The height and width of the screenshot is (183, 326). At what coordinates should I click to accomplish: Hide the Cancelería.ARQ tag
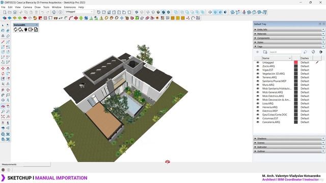[x=258, y=122]
